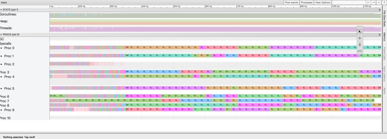Open the Processes filter menu
The width and height of the screenshot is (387, 139).
point(307,3)
